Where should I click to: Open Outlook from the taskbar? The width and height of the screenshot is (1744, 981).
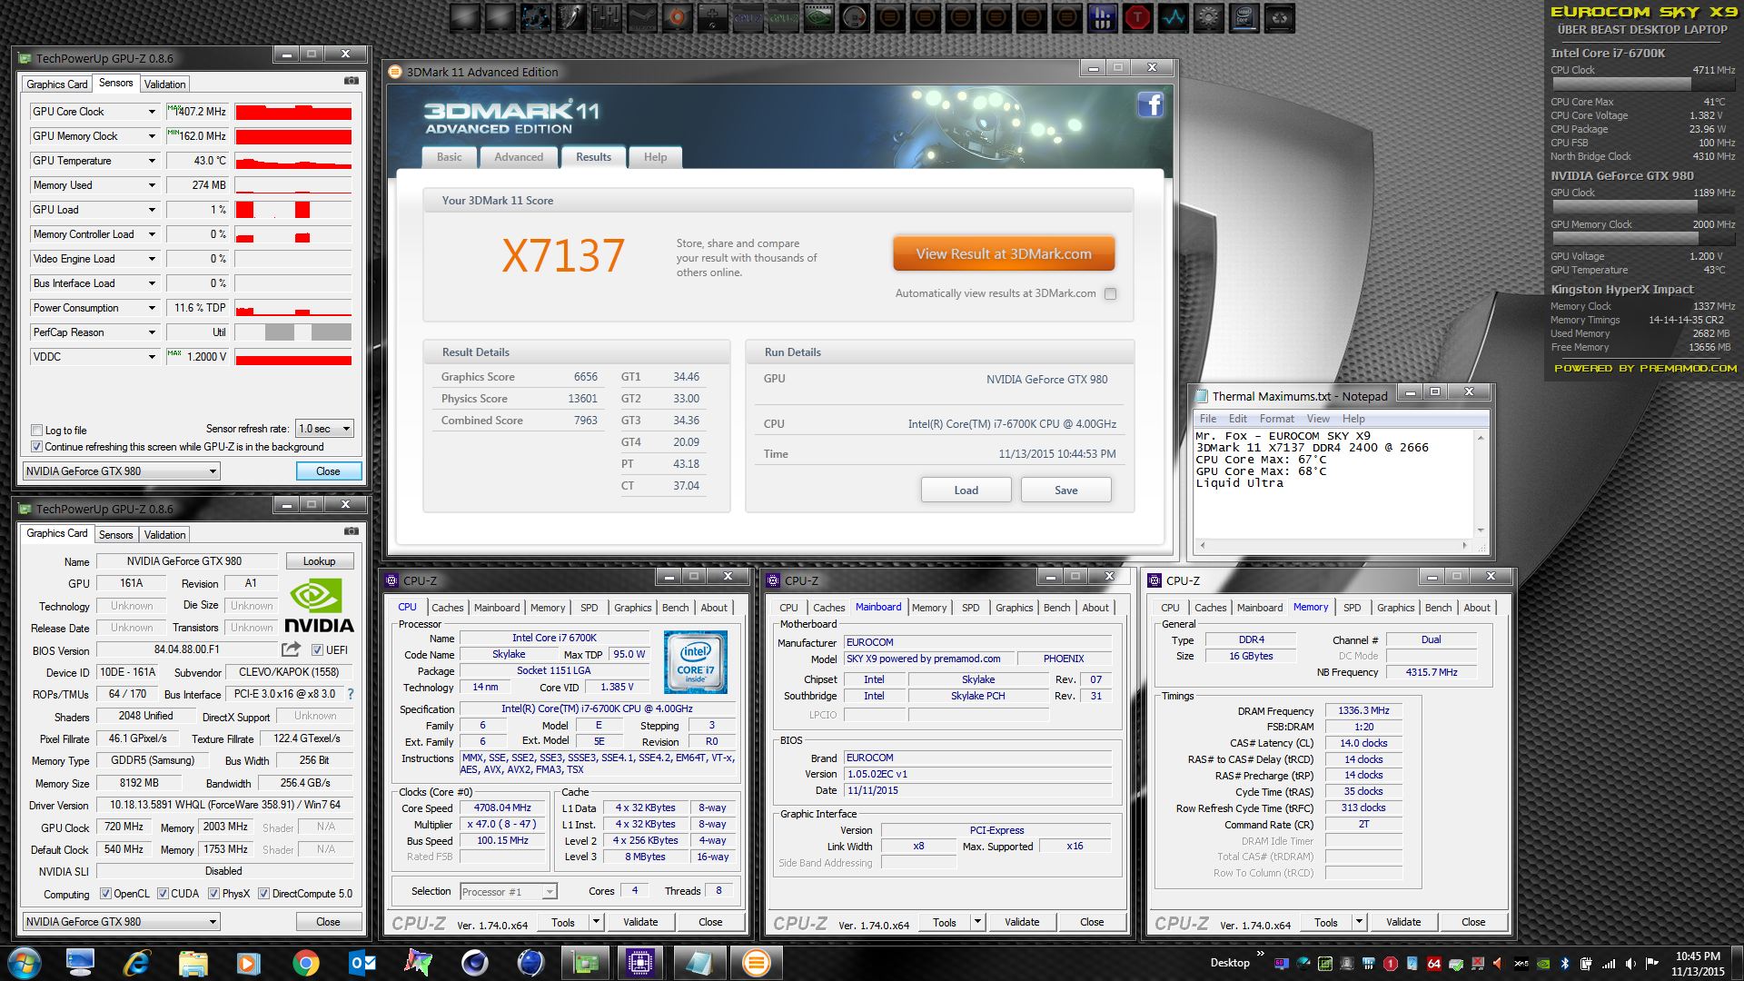362,963
